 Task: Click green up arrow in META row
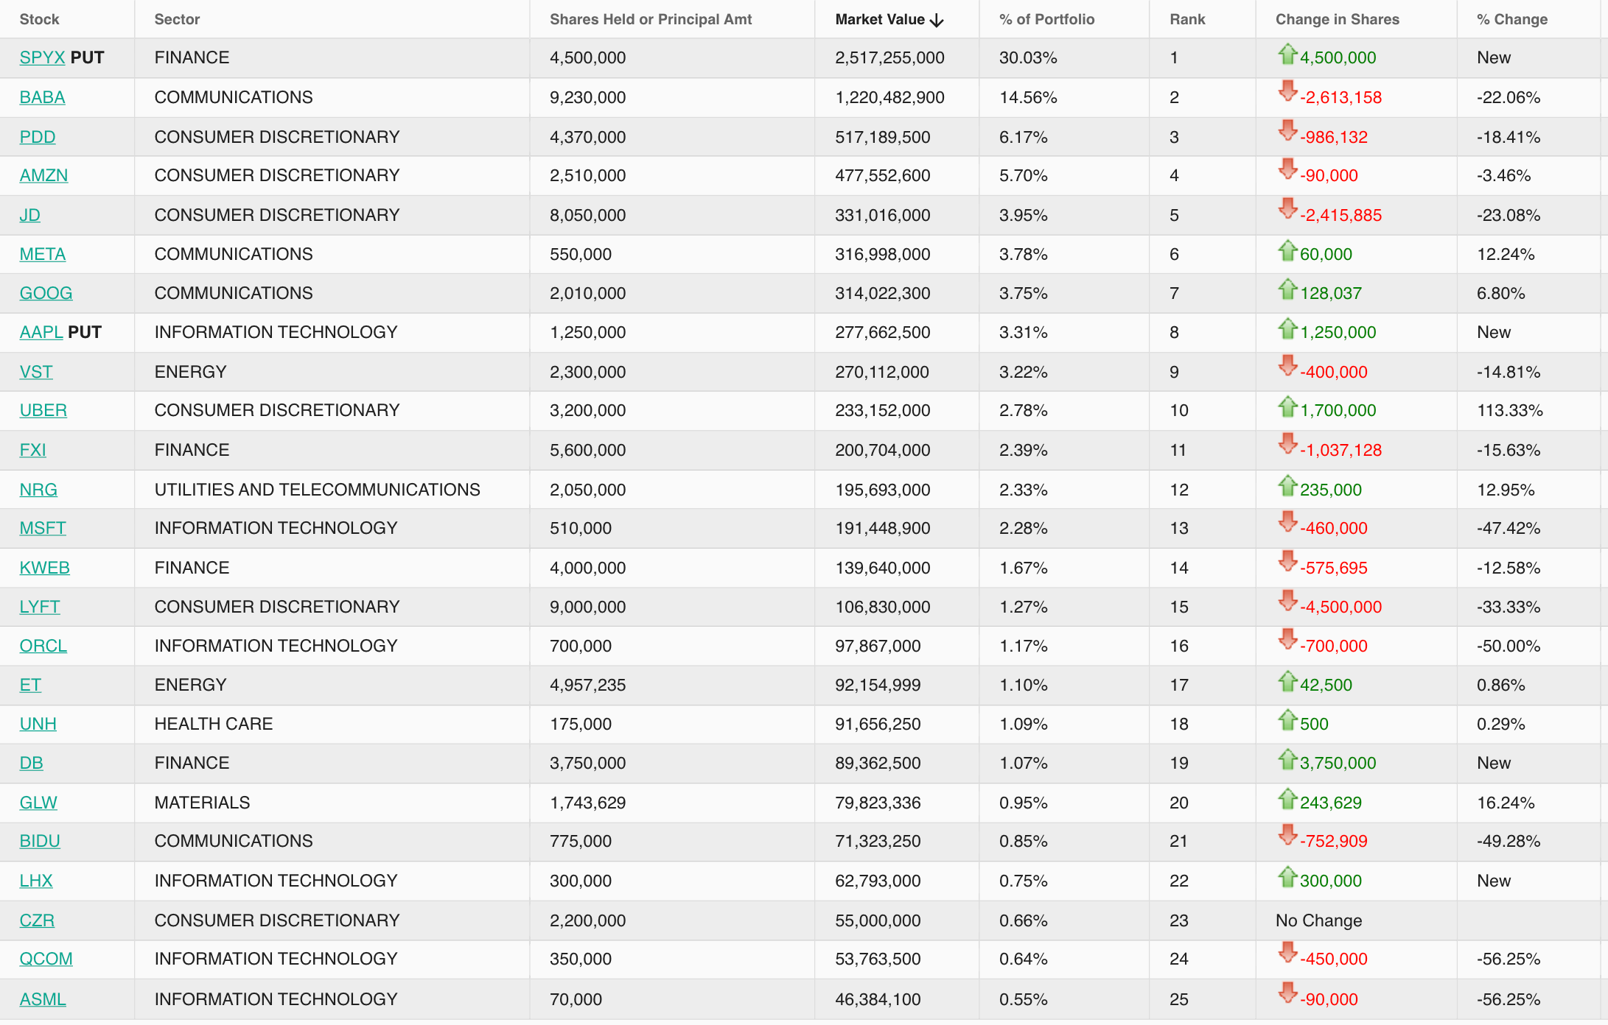click(1287, 250)
